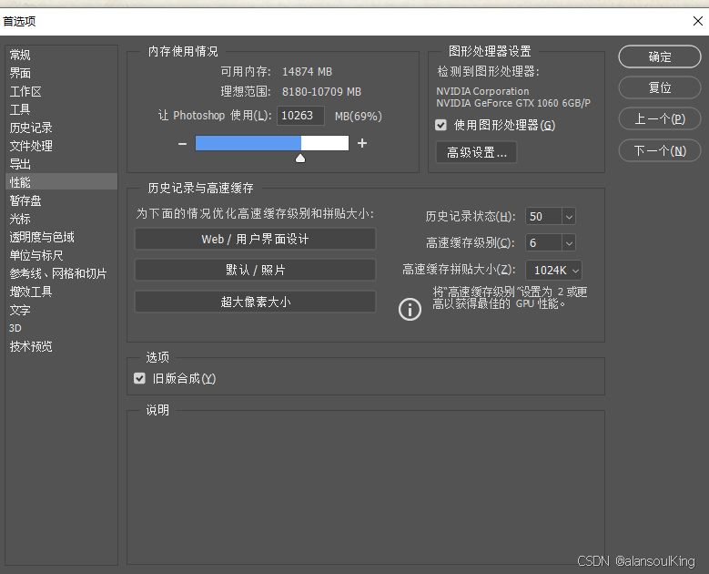Click the plus icon to increase memory
The width and height of the screenshot is (709, 574).
pos(362,143)
